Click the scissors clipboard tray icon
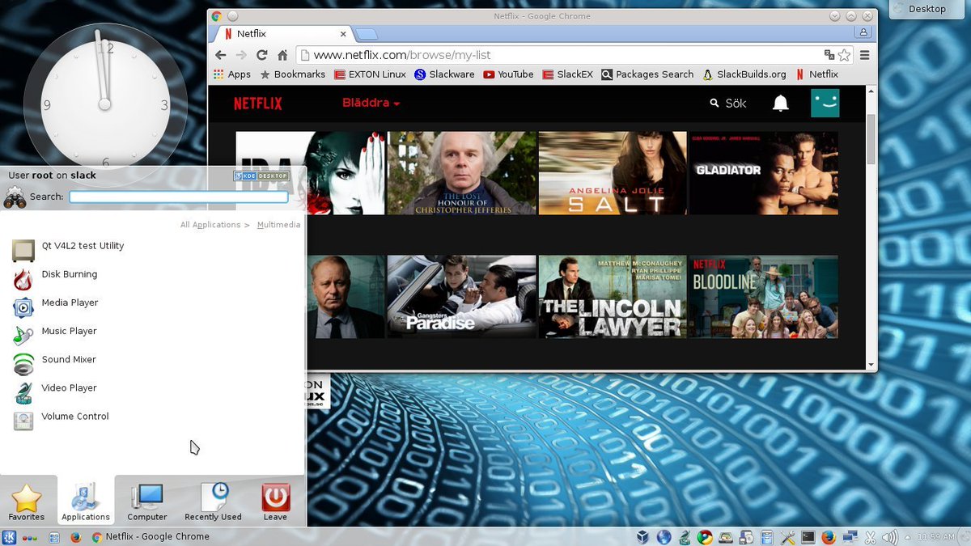This screenshot has height=546, width=971. [x=870, y=537]
